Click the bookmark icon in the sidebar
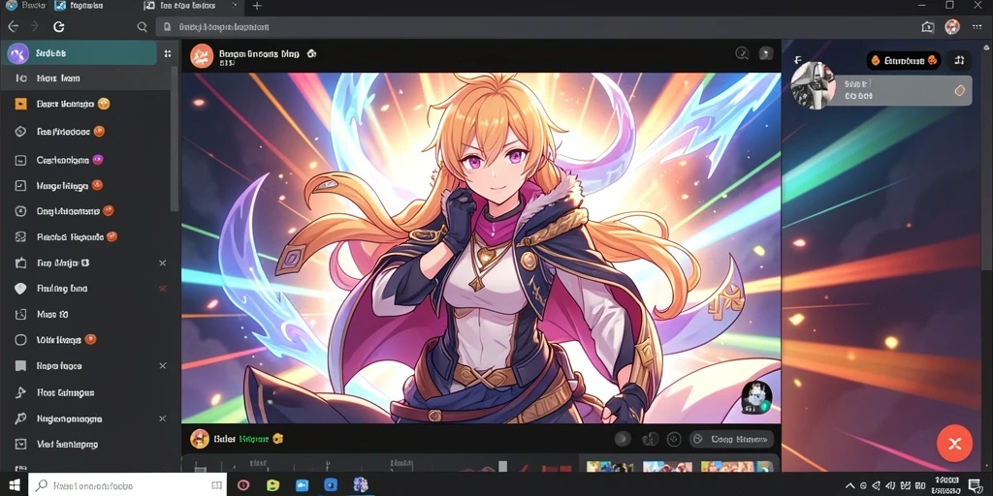The image size is (993, 496). [20, 365]
